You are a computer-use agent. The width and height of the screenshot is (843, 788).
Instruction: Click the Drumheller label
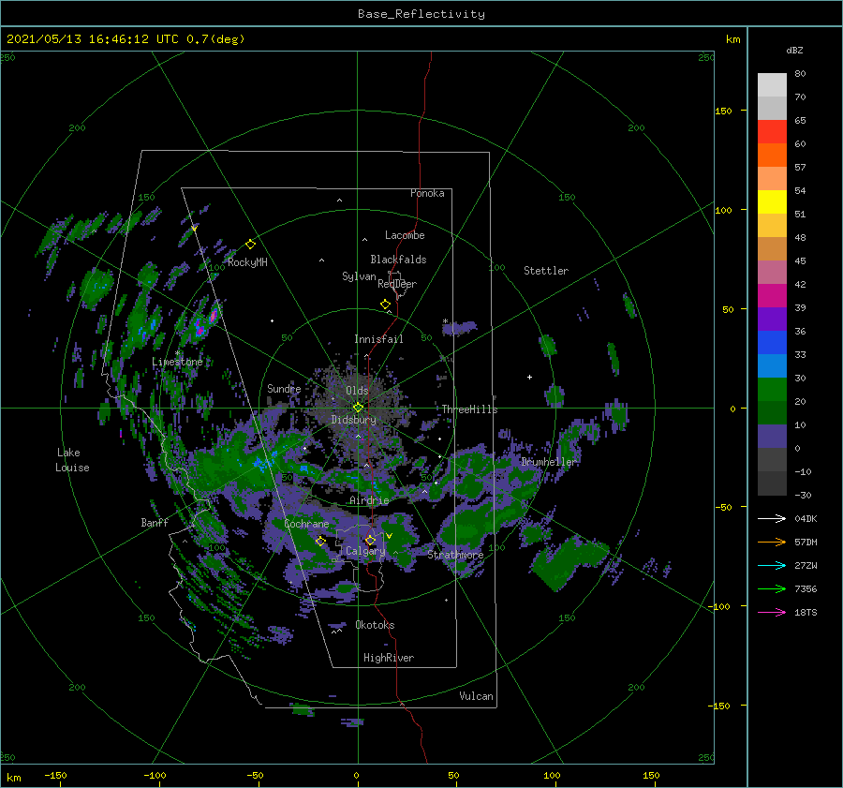click(549, 462)
